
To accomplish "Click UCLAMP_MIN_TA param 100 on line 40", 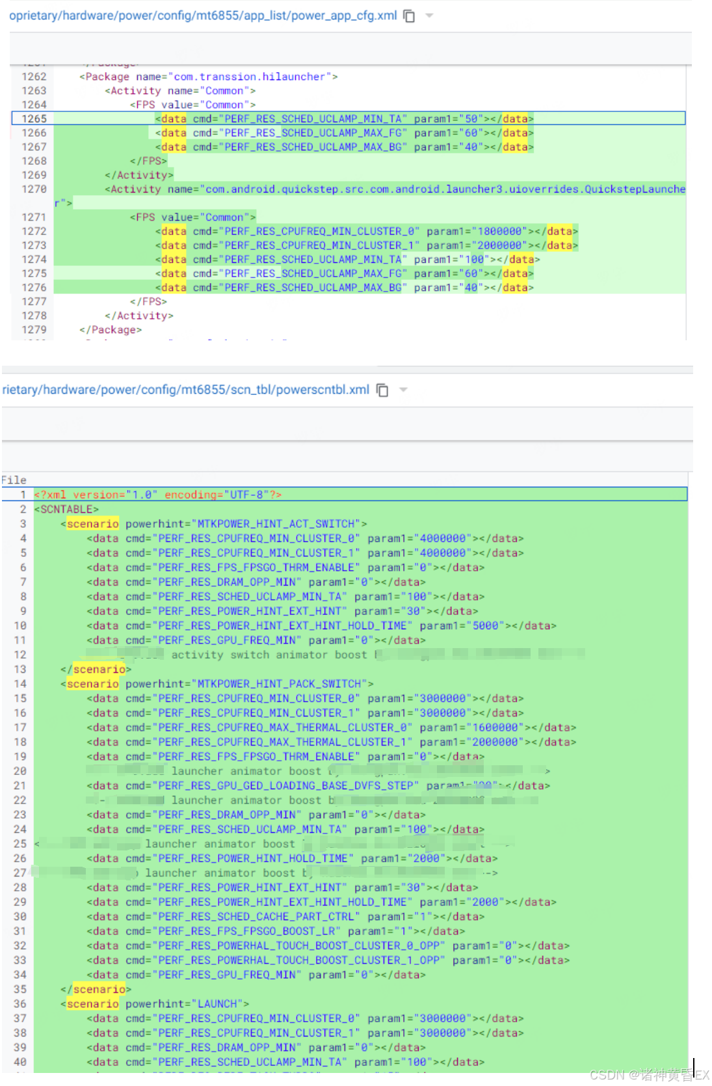I will click(x=285, y=1063).
